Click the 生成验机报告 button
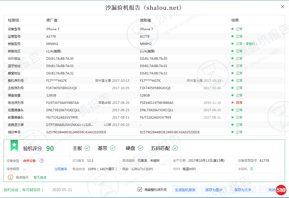The height and width of the screenshot is (198, 289). [185, 190]
